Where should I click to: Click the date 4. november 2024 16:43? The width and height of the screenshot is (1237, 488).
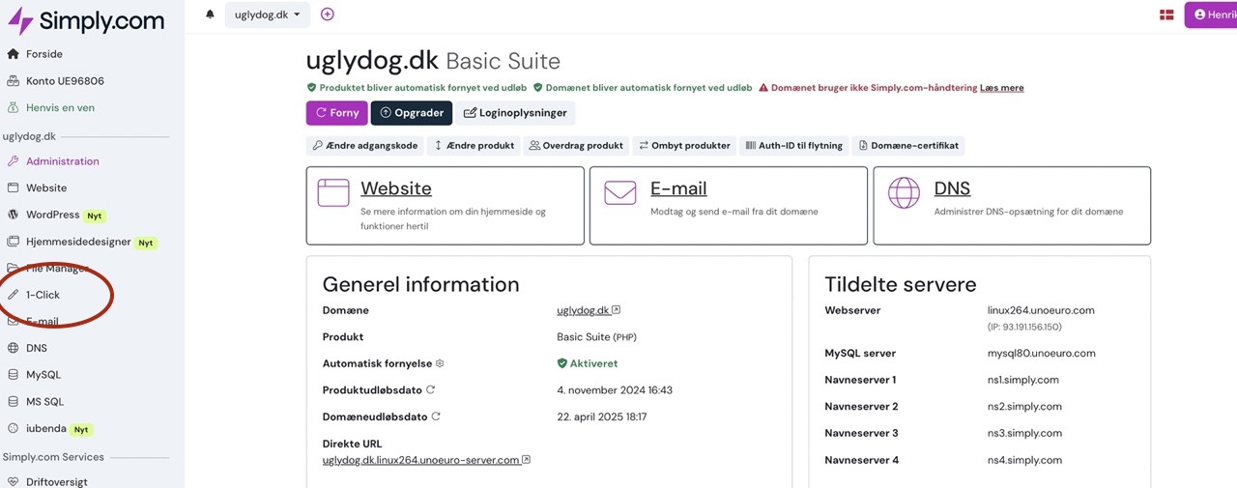[615, 390]
